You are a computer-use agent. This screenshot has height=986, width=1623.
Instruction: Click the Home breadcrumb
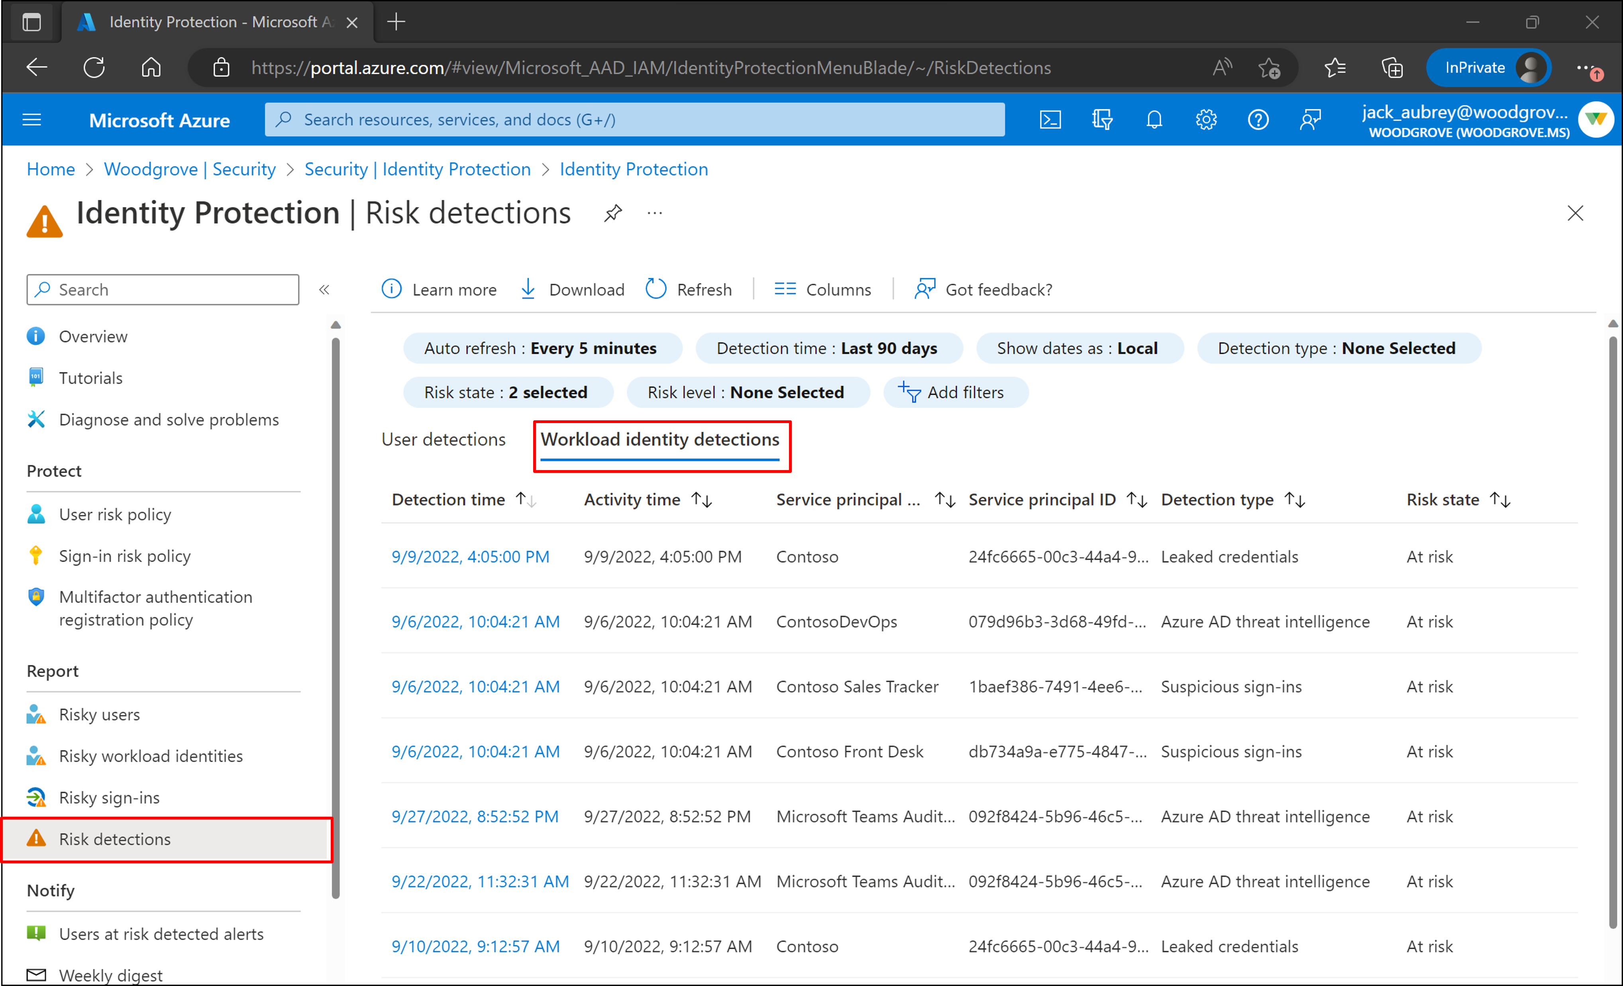pos(51,169)
